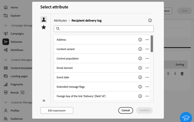Open Workflows in the sidebar
194x122 pixels.
(17, 50)
